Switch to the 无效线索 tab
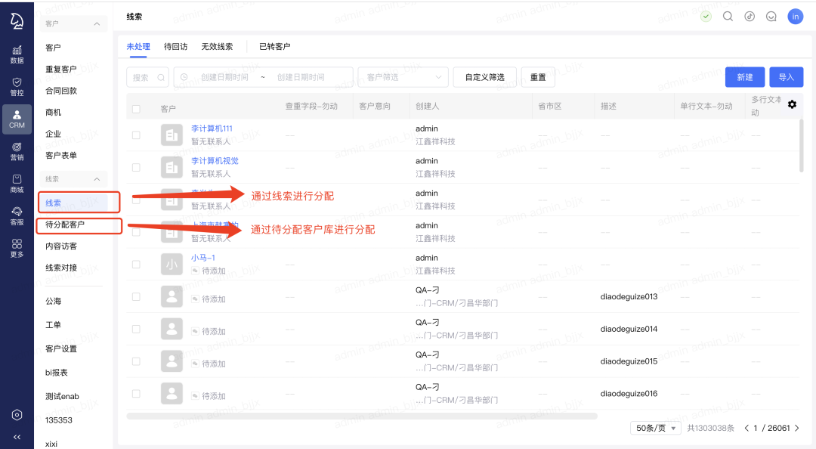The height and width of the screenshot is (449, 816). [217, 46]
